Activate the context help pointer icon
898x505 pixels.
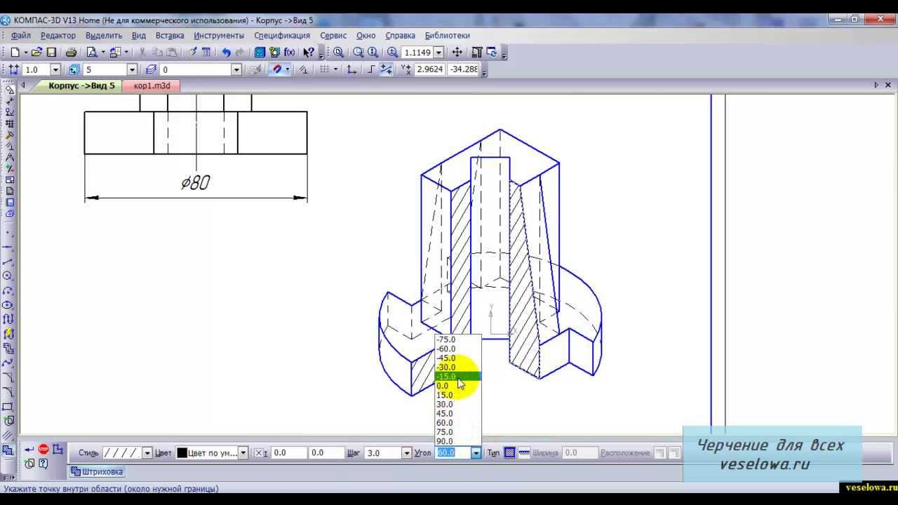[309, 53]
